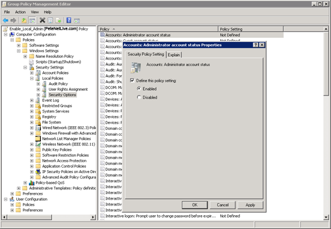Sort by the Policy column header
The image size is (331, 229).
(158, 29)
